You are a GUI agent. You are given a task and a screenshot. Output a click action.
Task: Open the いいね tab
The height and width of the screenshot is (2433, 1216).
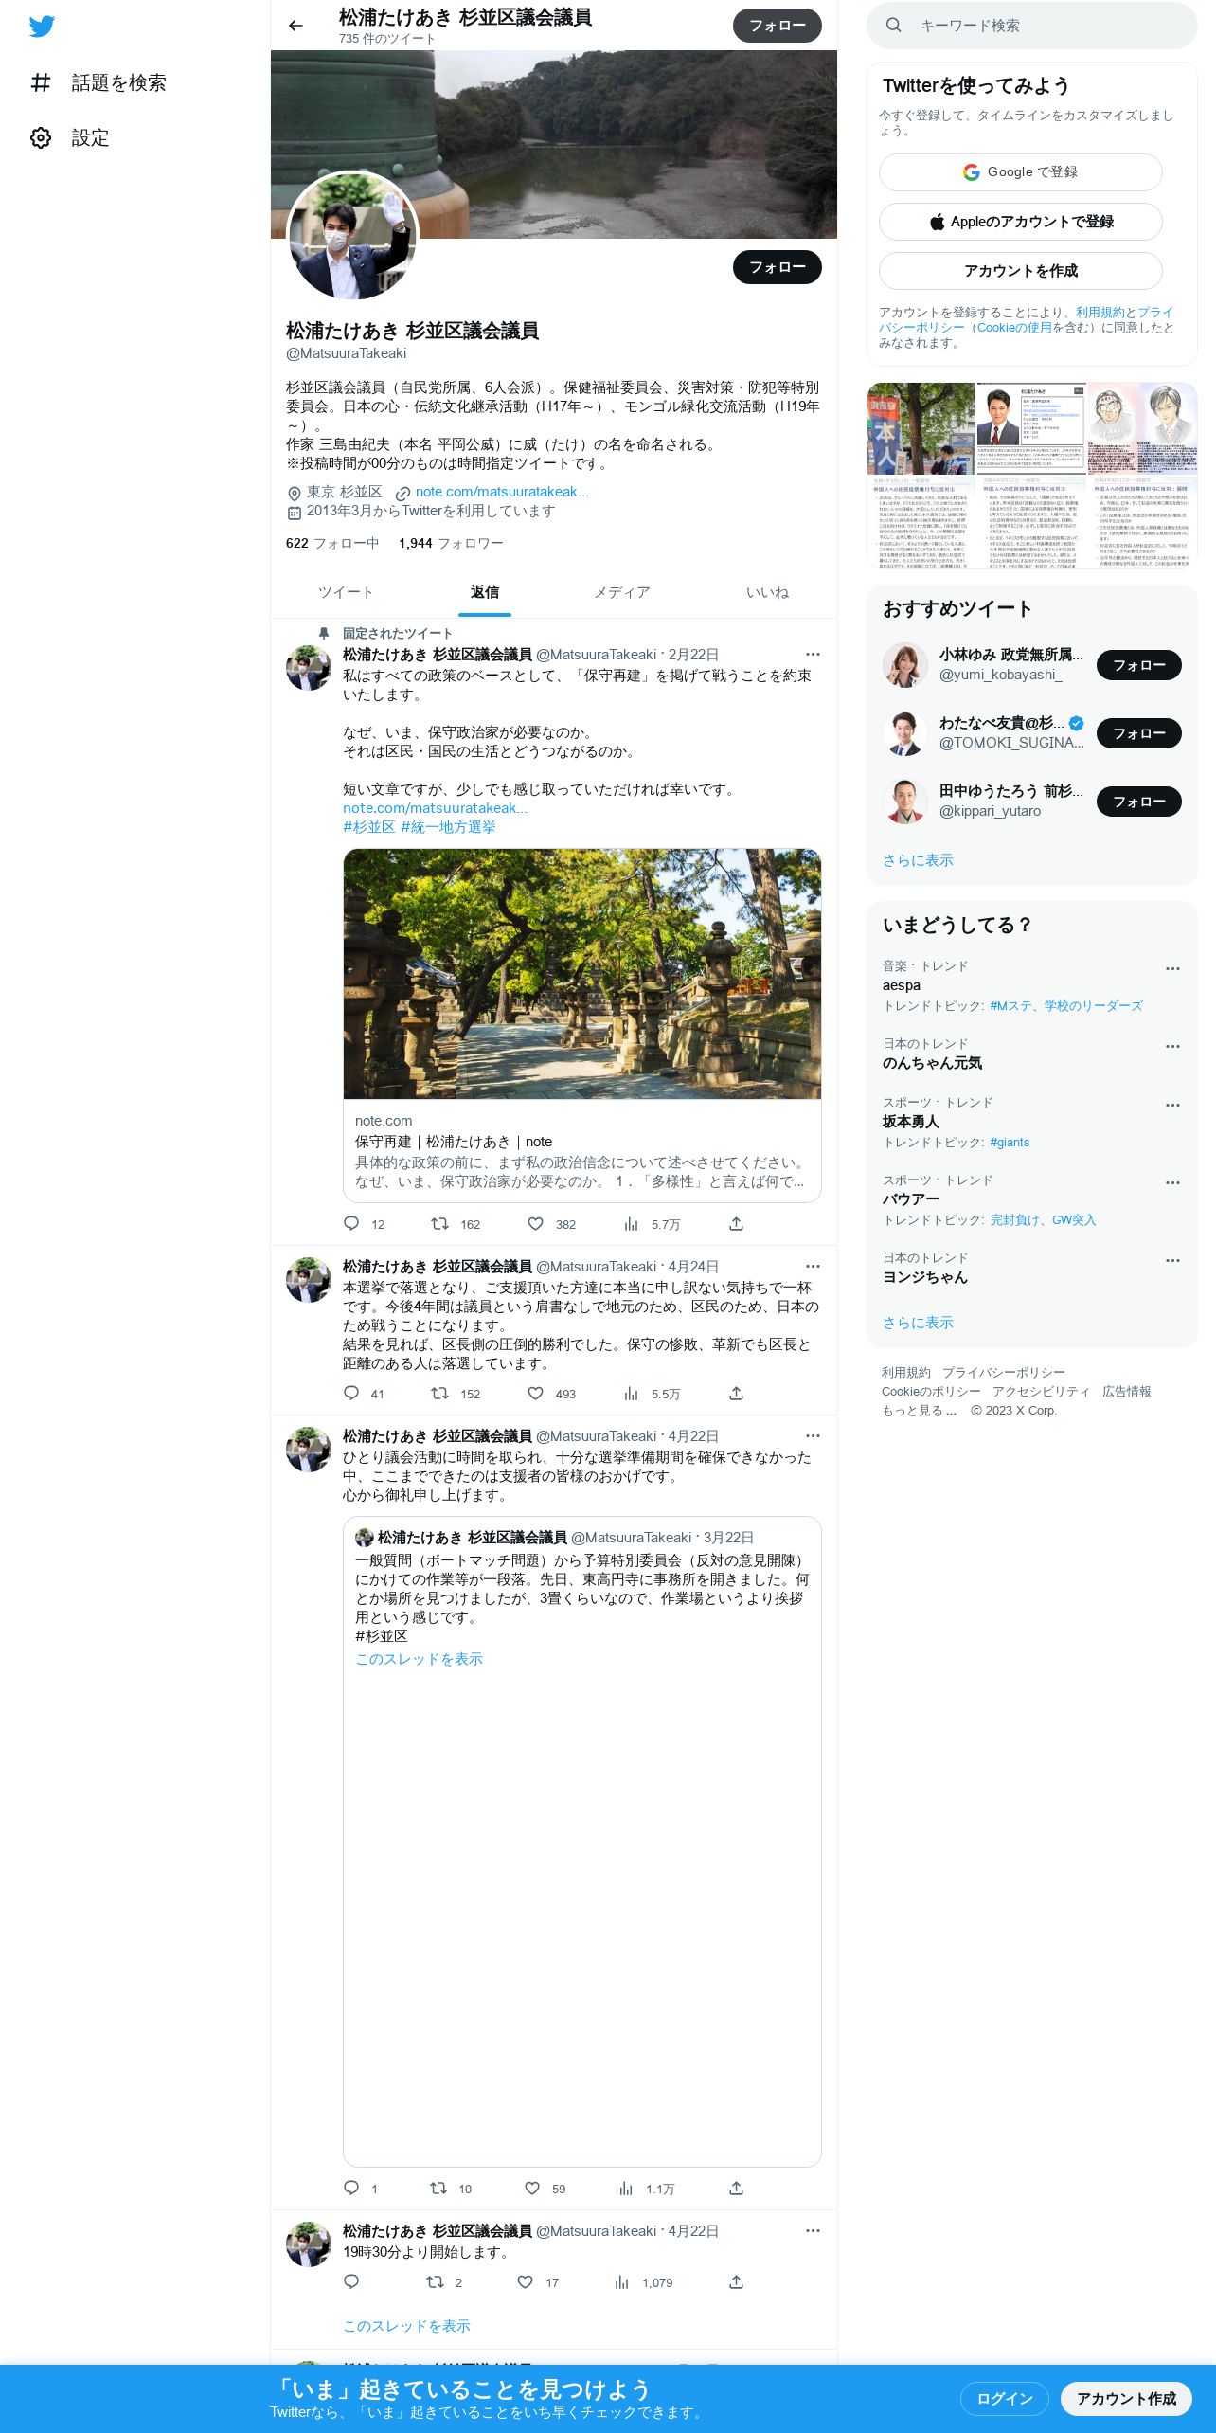[x=767, y=592]
